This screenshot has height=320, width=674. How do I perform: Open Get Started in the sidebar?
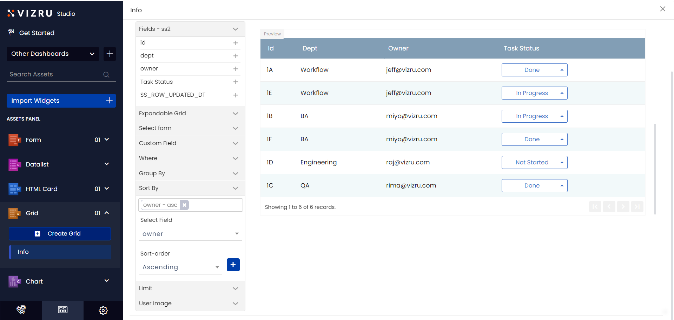click(37, 33)
